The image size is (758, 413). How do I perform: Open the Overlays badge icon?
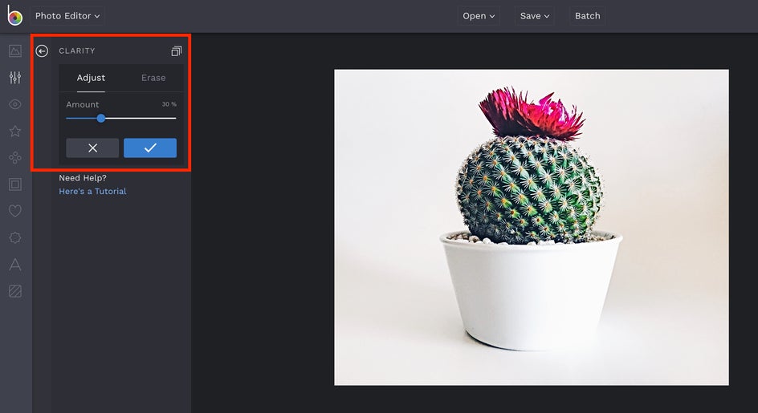coord(15,237)
